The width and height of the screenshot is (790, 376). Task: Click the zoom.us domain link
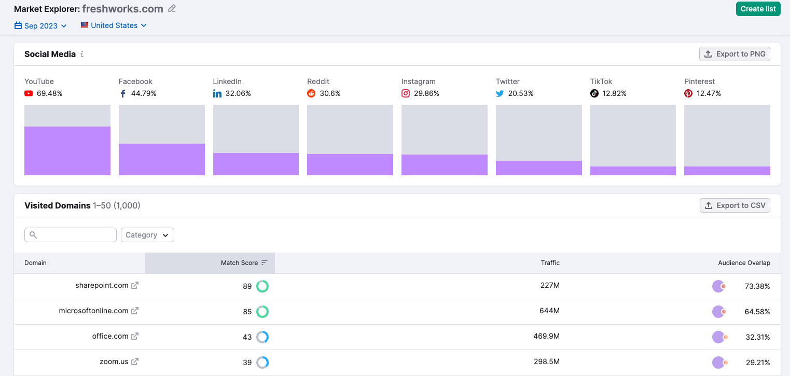click(x=114, y=361)
